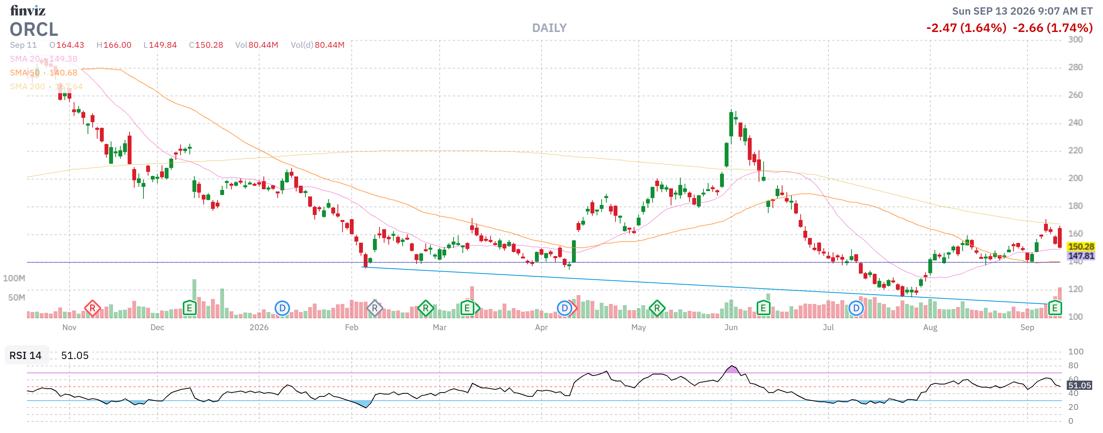1103x433 pixels.
Task: Select the close price 150.28 in the header
Action: tap(209, 45)
